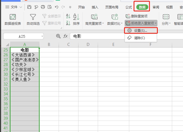Choose 设置(S)... from the menu
This screenshot has width=183, height=132.
point(141,31)
